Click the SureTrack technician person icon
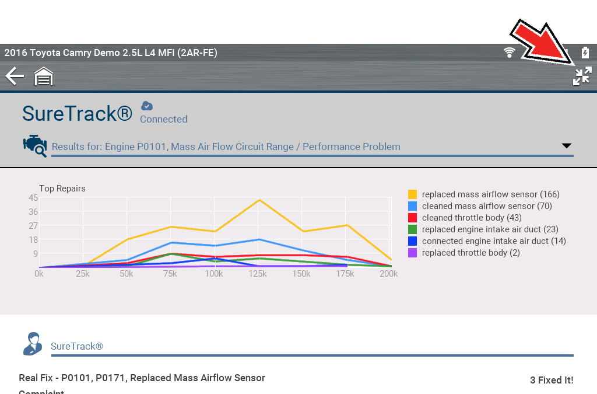Viewport: 597px width, 394px height. click(x=33, y=344)
